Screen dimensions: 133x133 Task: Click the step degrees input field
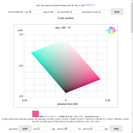tap(44, 129)
